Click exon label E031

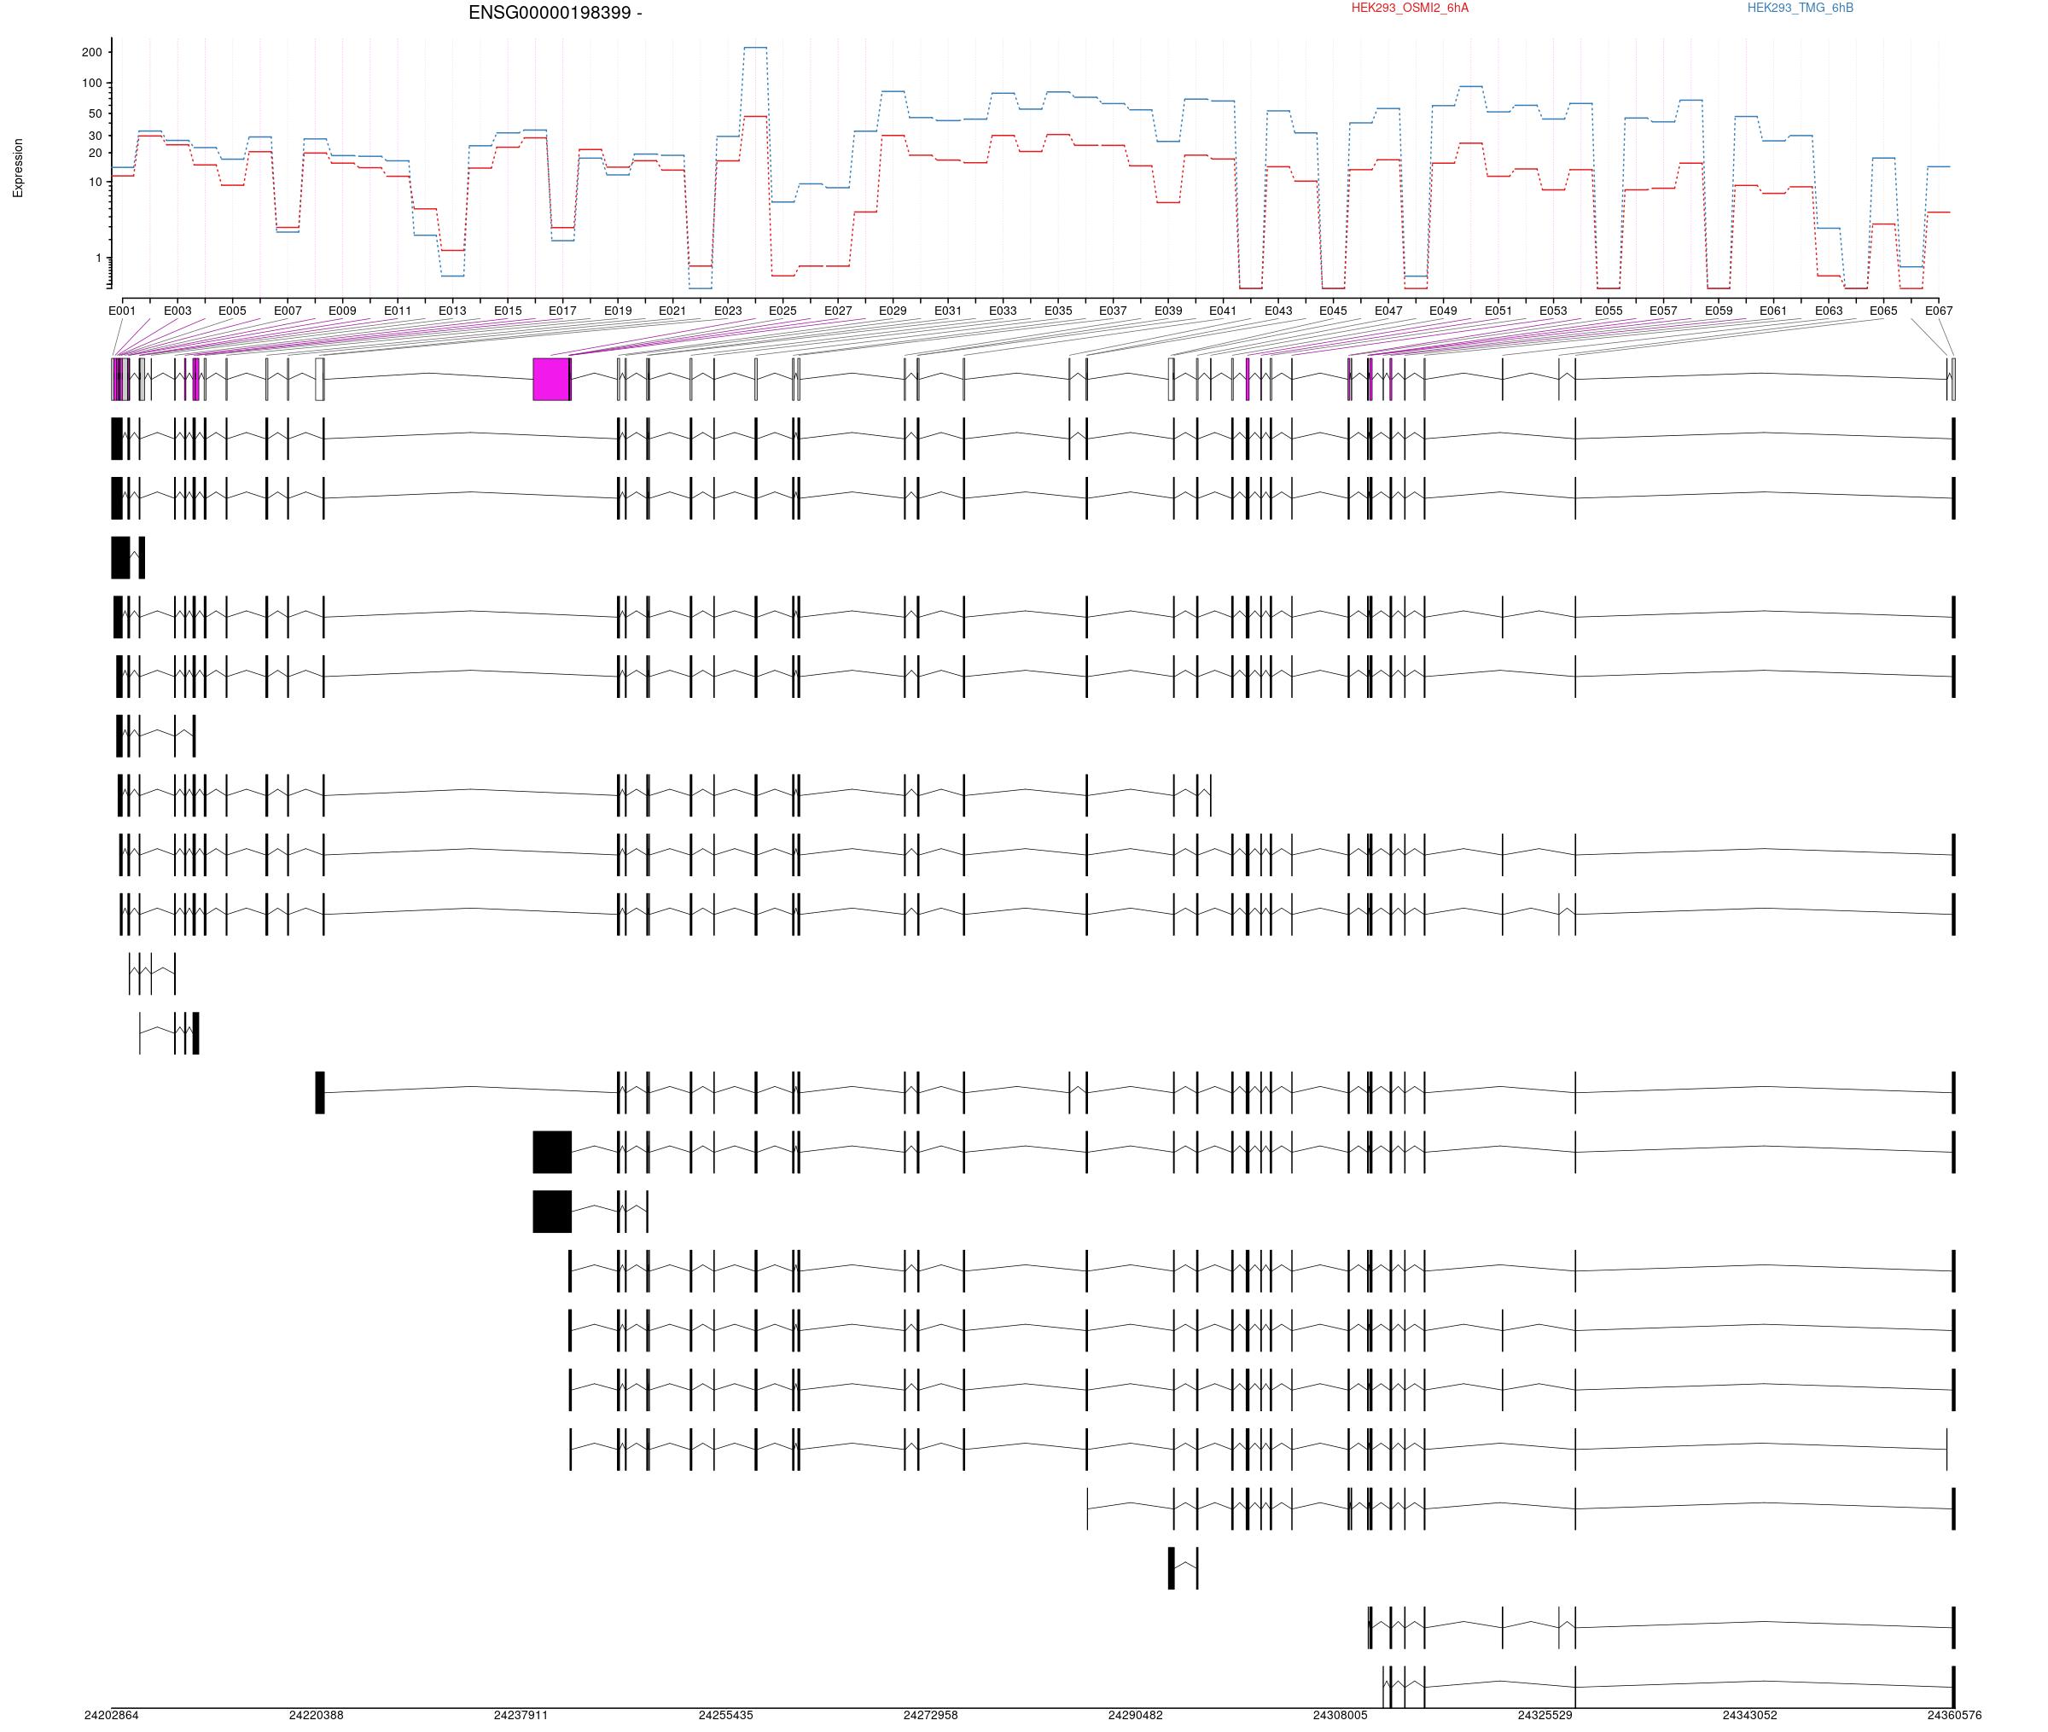948,311
